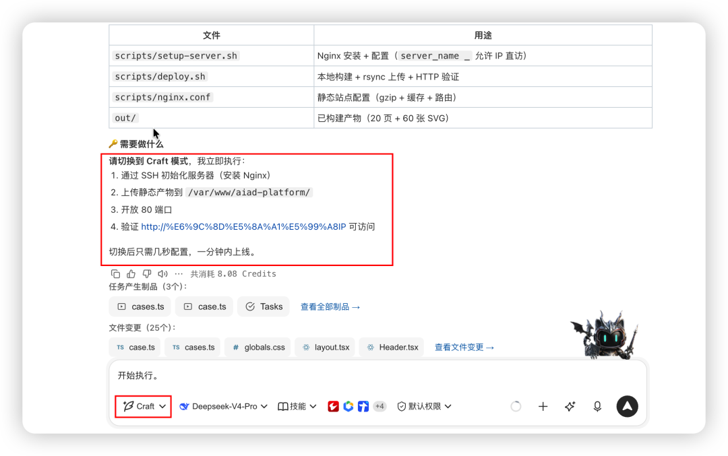The image size is (728, 456).
Task: Open the cases.ts artifact chip
Action: [x=140, y=306]
